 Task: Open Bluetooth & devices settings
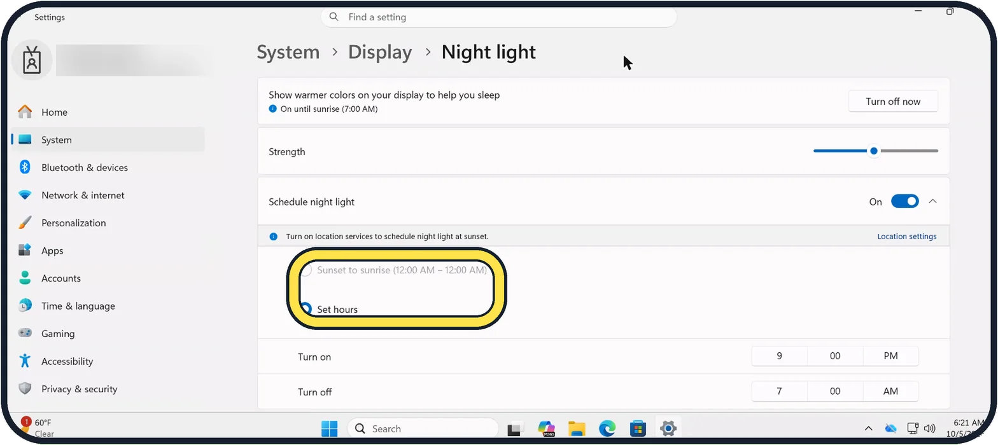(108, 167)
